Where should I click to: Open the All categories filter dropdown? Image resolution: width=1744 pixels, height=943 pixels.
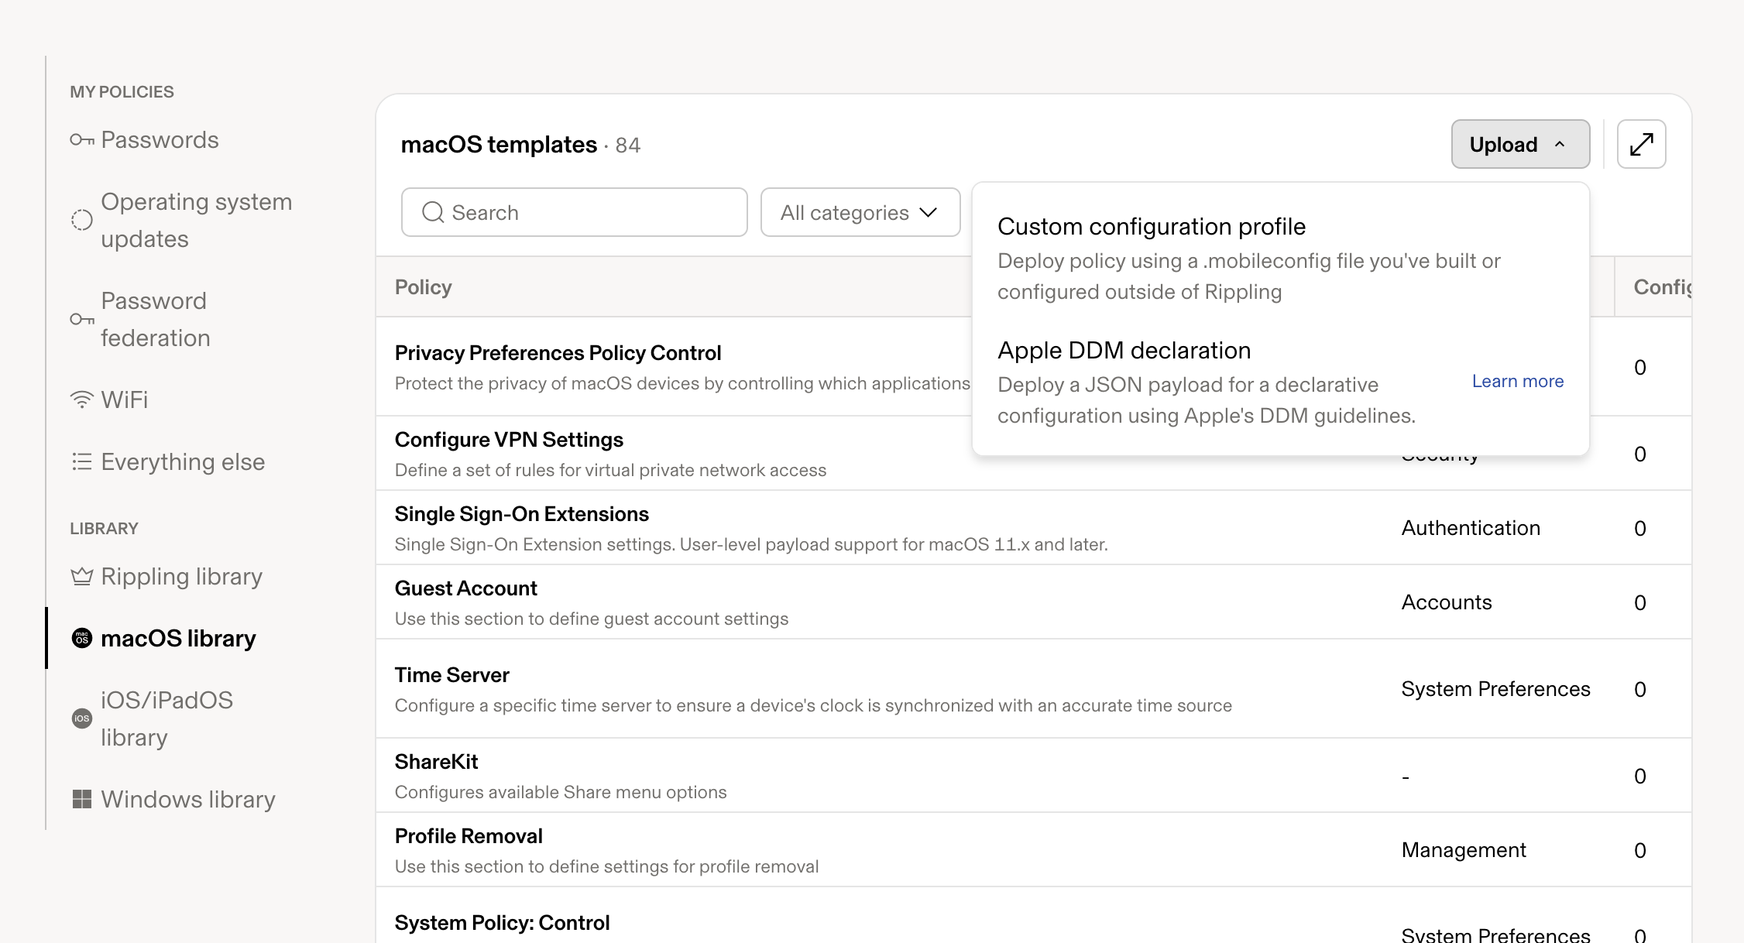pos(860,213)
